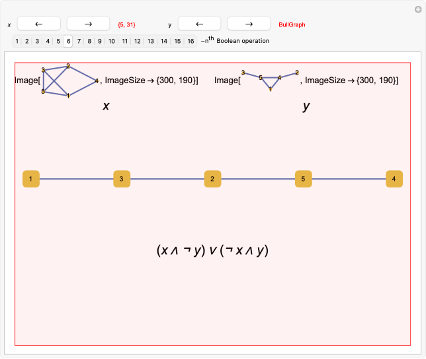Screen dimensions: 426x359
Task: Select the currently active operation 6
Action: point(68,41)
